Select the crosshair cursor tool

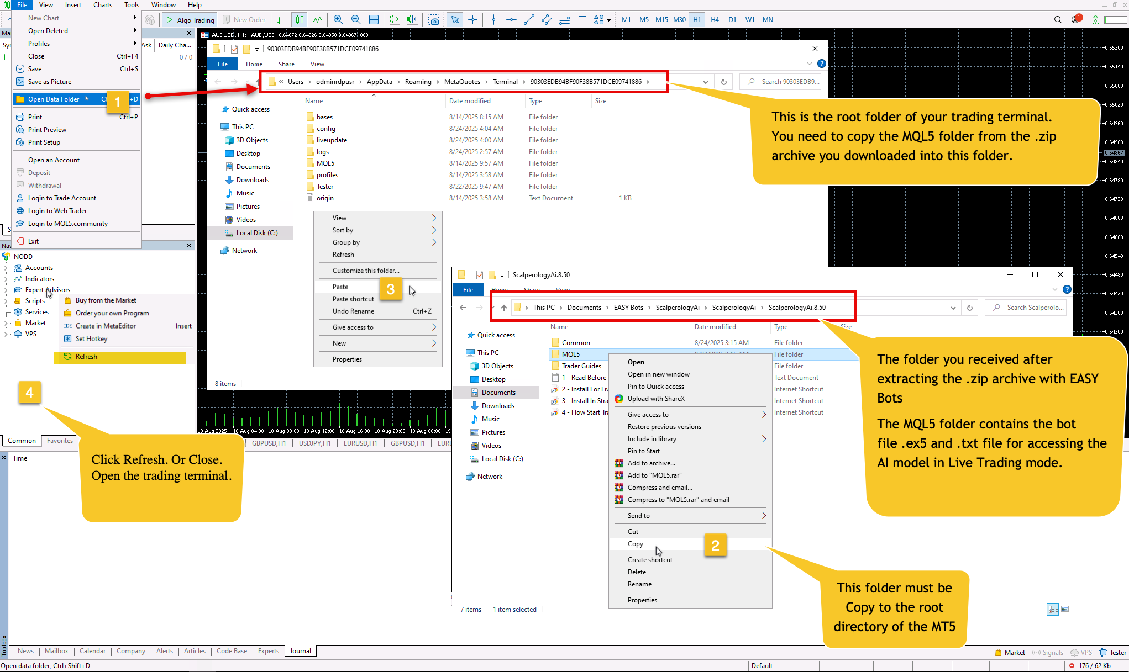pos(473,20)
